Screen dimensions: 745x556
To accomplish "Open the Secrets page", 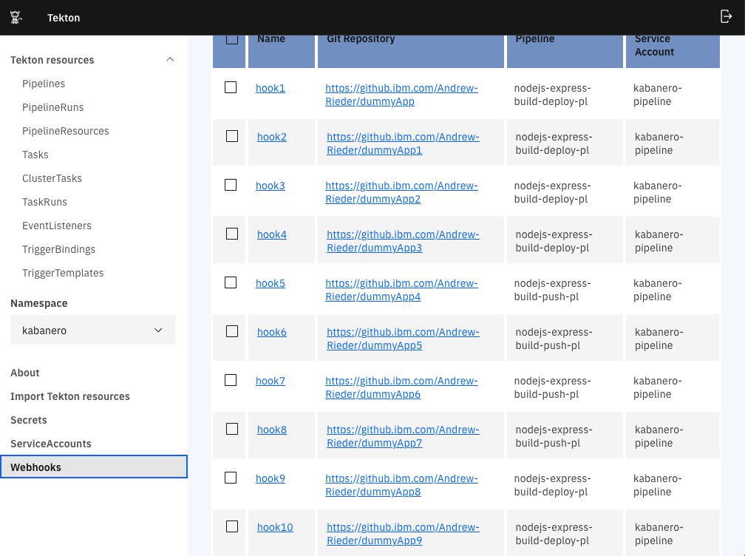I will pos(28,420).
